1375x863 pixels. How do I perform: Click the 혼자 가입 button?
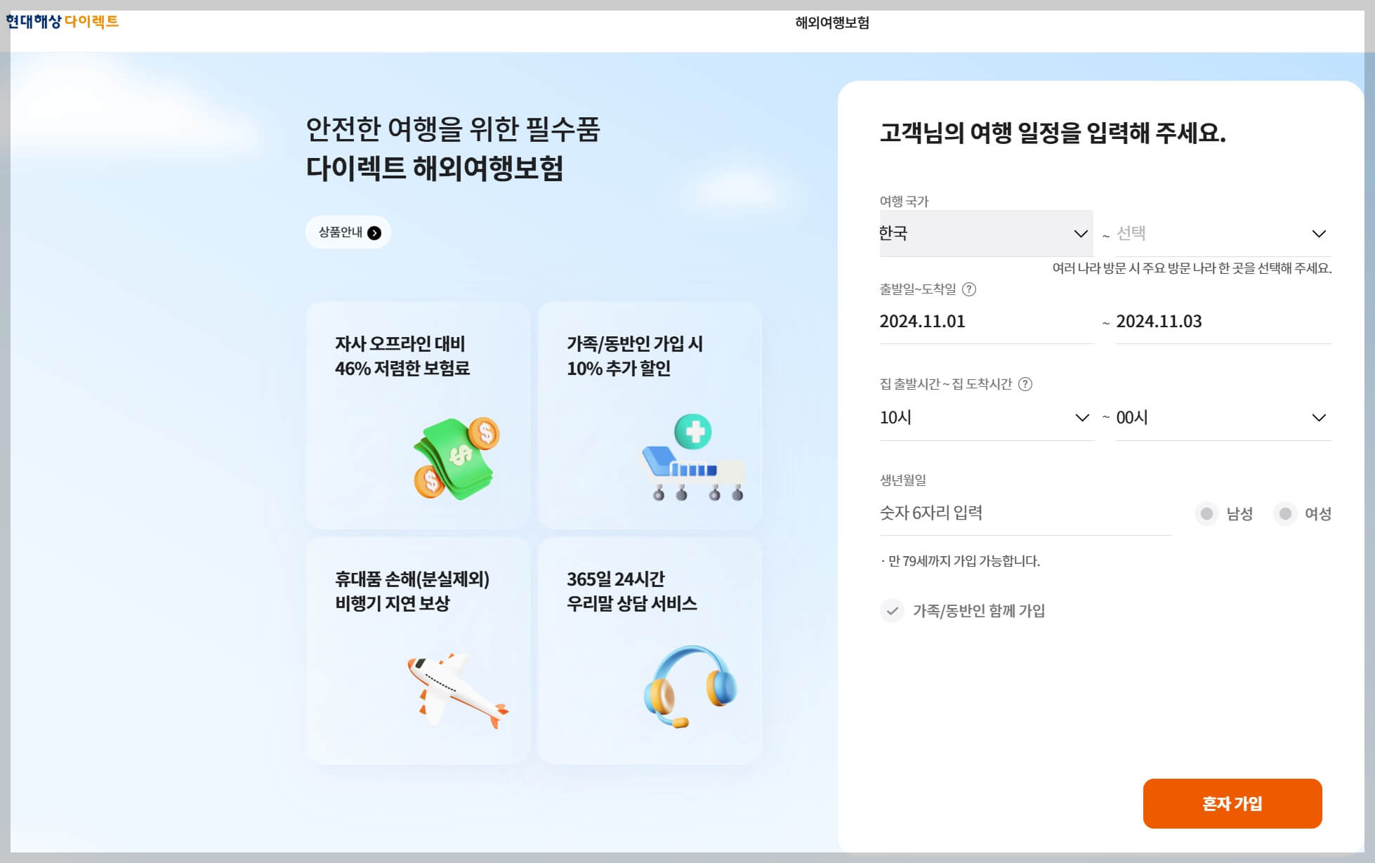pyautogui.click(x=1232, y=803)
